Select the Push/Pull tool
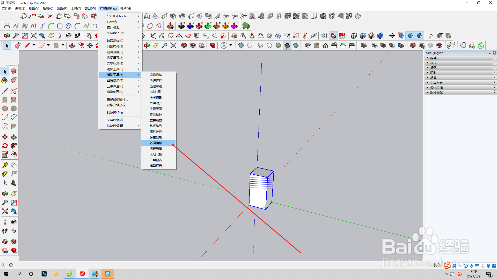This screenshot has width=497, height=279. 14,137
